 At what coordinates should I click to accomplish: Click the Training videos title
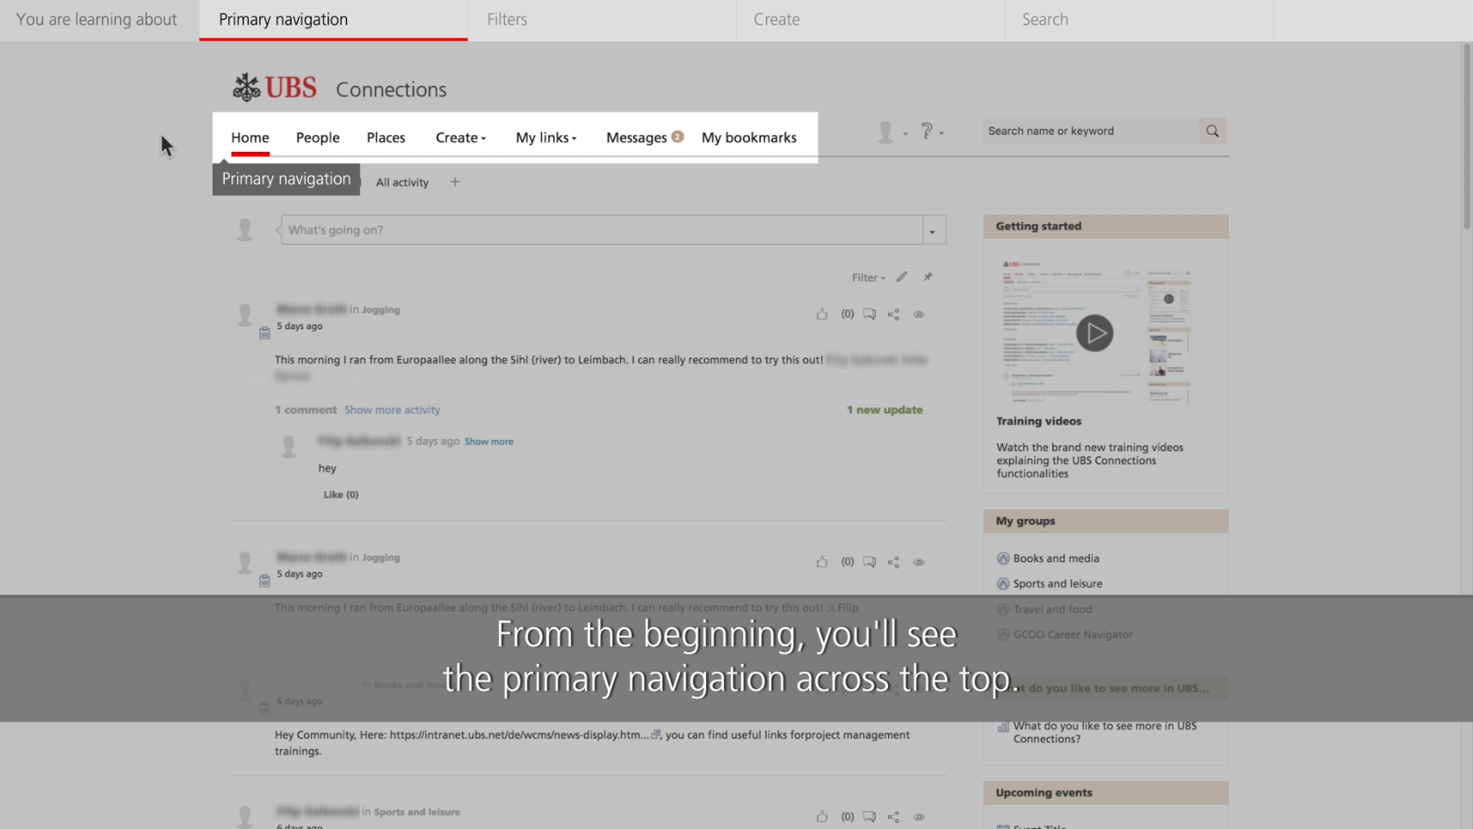[1038, 421]
